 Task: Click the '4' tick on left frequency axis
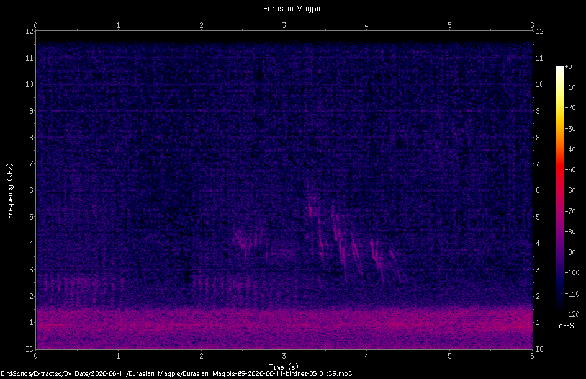(x=32, y=243)
